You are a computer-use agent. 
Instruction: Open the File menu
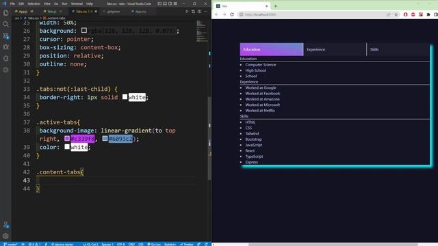pos(12,3)
